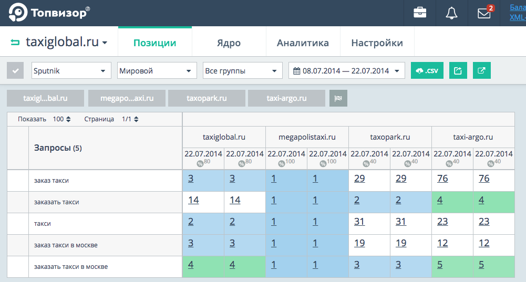Open the Мировой region dropdown
Image resolution: width=526 pixels, height=282 pixels.
157,70
